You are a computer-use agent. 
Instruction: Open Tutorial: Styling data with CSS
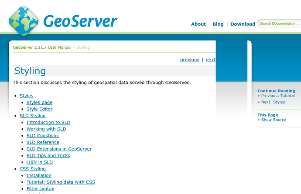tap(61, 182)
